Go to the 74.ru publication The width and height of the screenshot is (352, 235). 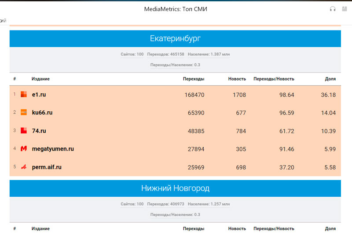(x=39, y=131)
